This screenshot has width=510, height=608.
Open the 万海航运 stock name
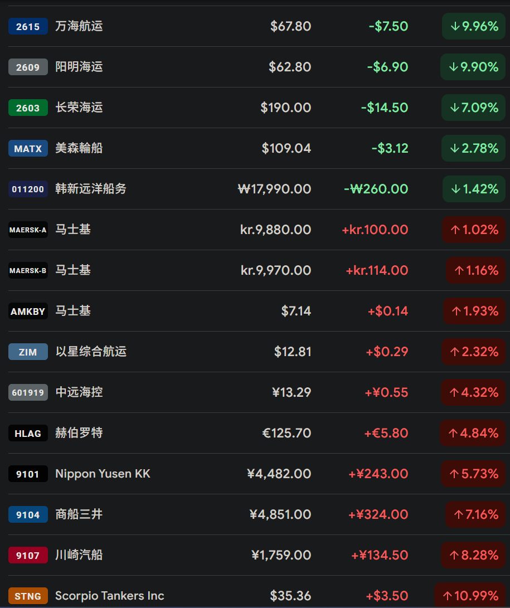pos(79,26)
